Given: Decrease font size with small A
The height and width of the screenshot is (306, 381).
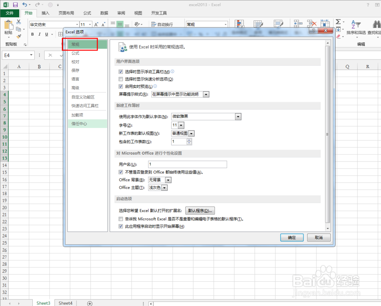Looking at the screenshot, I should [104, 24].
